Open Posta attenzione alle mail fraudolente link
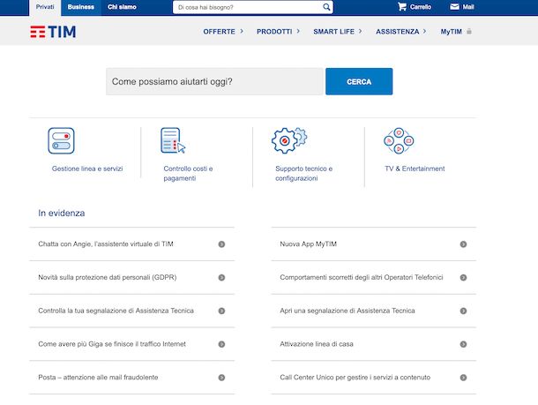 (98, 377)
